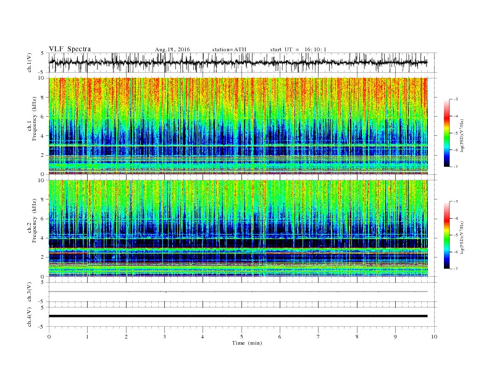Click the "2" kHz tick on ch.1 frequency axis

43,155
